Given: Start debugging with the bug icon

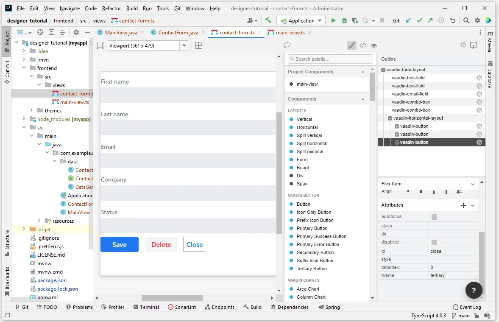Looking at the screenshot, I should point(343,20).
